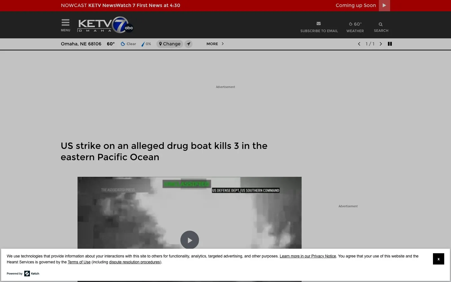Click the US strike article headline
Screen dimensions: 451x282
click(x=164, y=151)
